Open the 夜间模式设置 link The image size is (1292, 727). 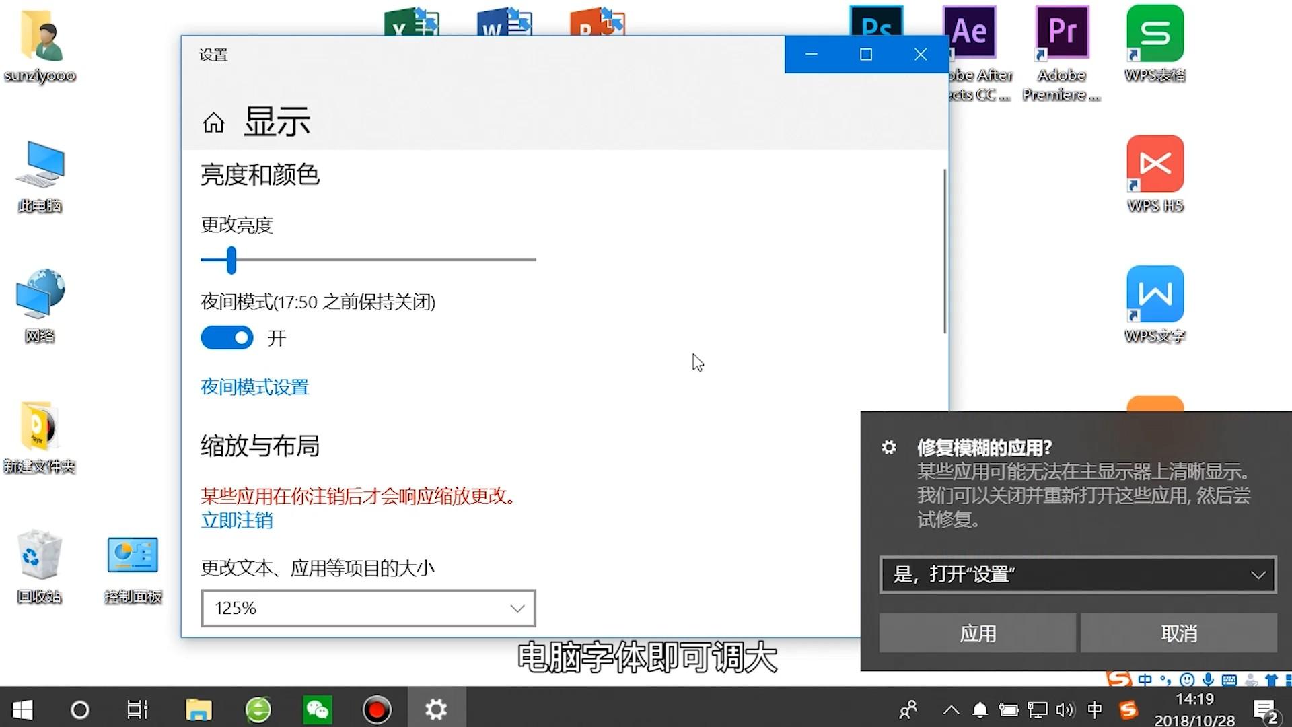tap(254, 387)
